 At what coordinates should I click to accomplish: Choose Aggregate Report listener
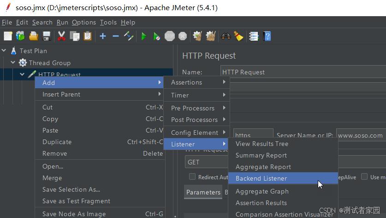(283, 167)
